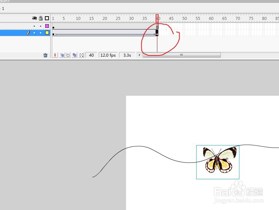Image resolution: width=279 pixels, height=210 pixels.
Task: Click frame number 75 on the ruler
Action: [x=251, y=19]
